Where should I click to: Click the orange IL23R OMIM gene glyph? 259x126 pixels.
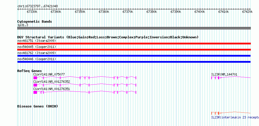231,113
